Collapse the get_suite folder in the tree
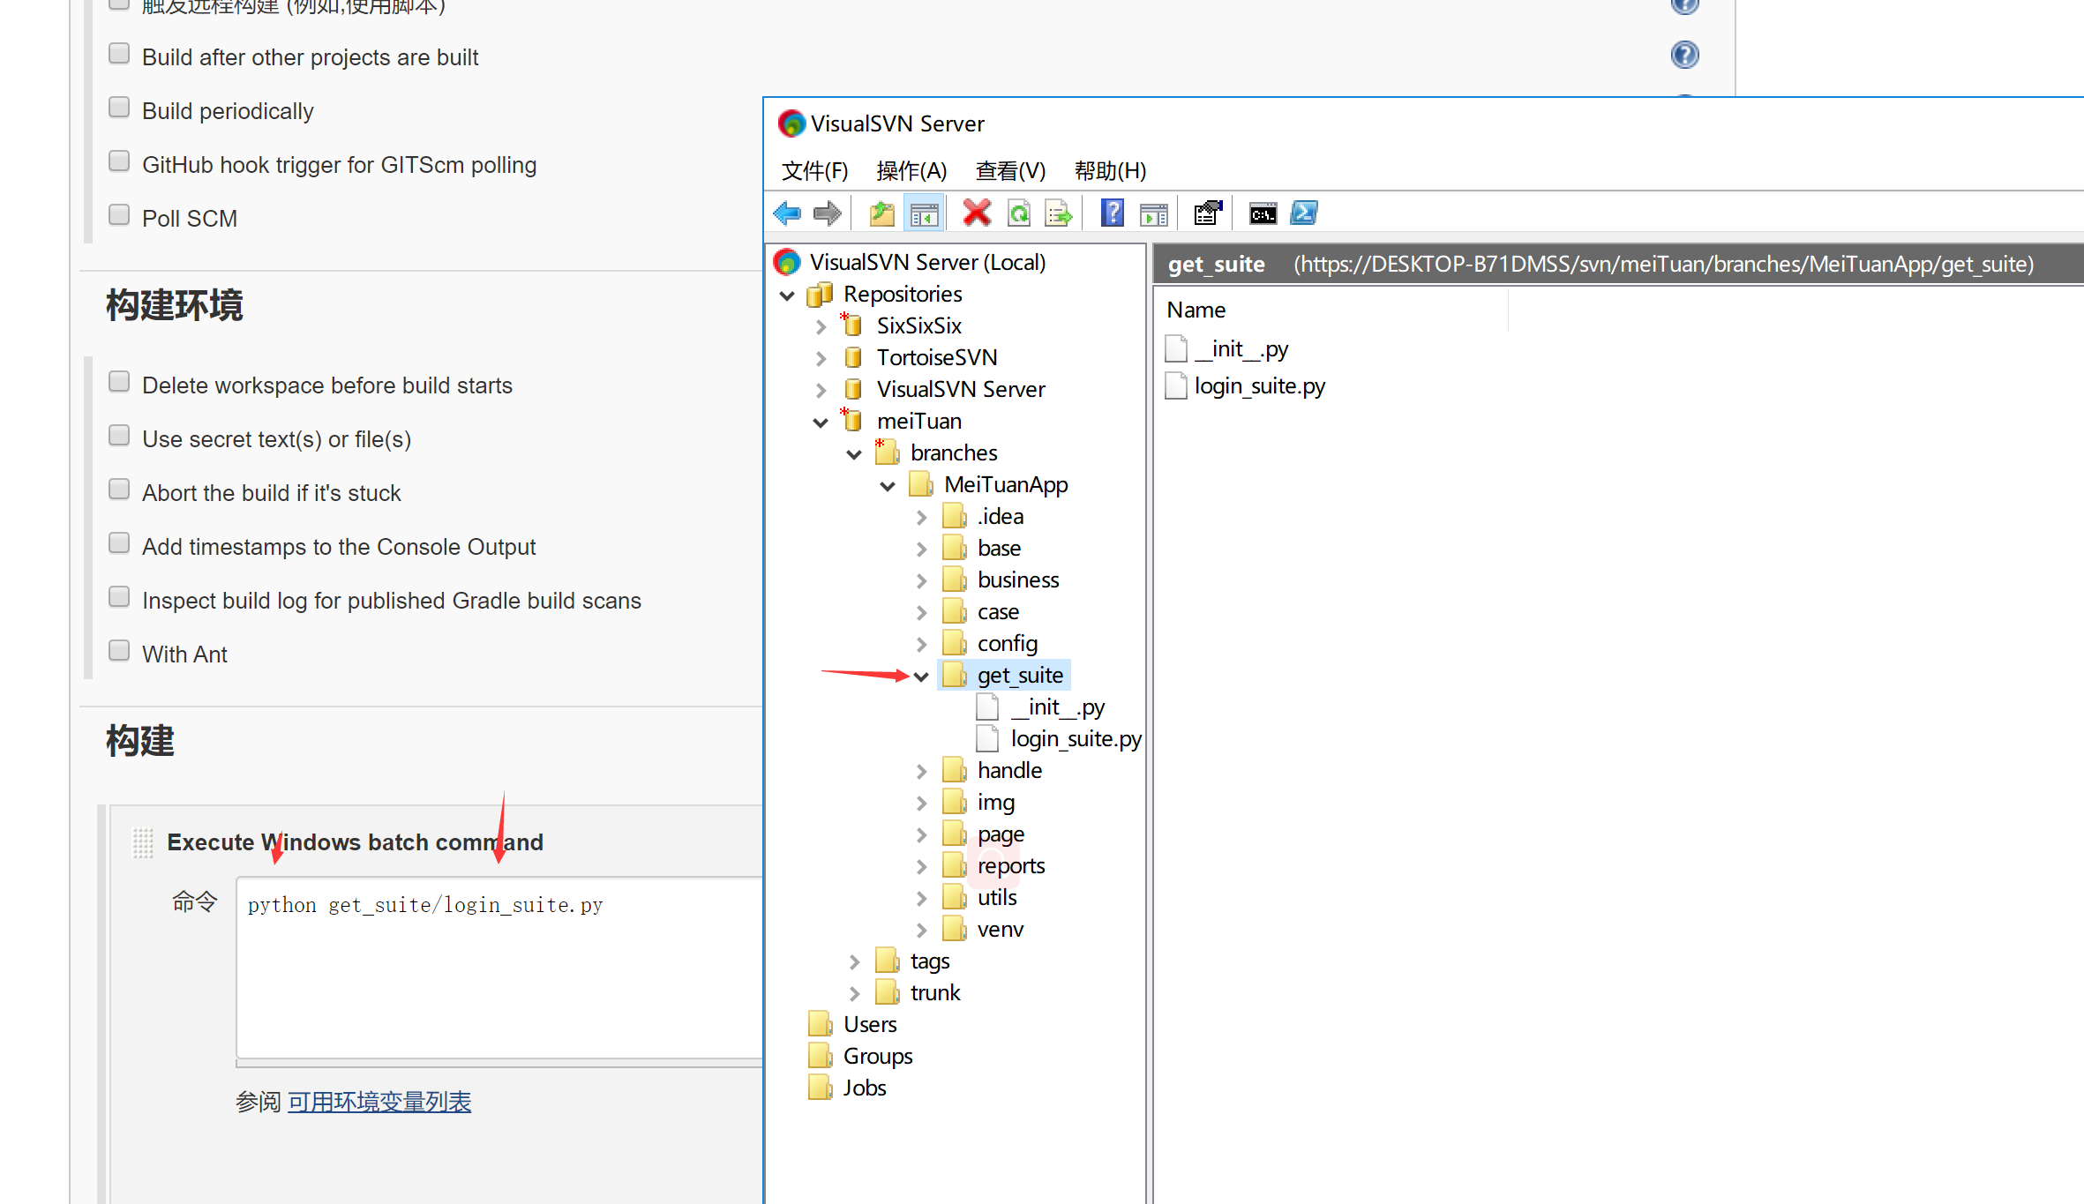Screen dimensions: 2084x1204 (921, 675)
